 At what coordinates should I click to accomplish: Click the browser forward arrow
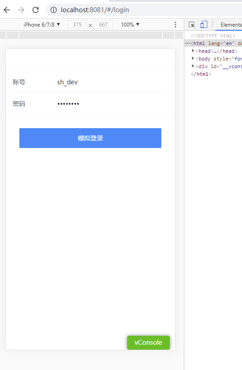point(21,10)
